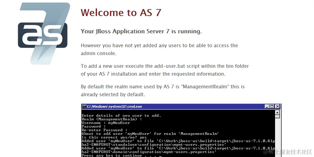The image size is (314, 157).
Task: Click 'About to add user' line in cmd
Action: [x=150, y=134]
